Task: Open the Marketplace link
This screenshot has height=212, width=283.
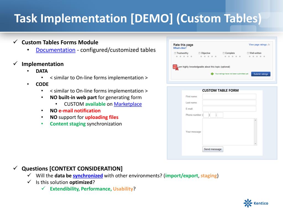Action: [128, 104]
